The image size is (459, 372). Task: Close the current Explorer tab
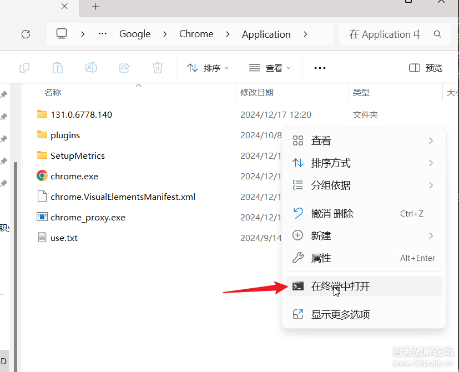(x=65, y=6)
